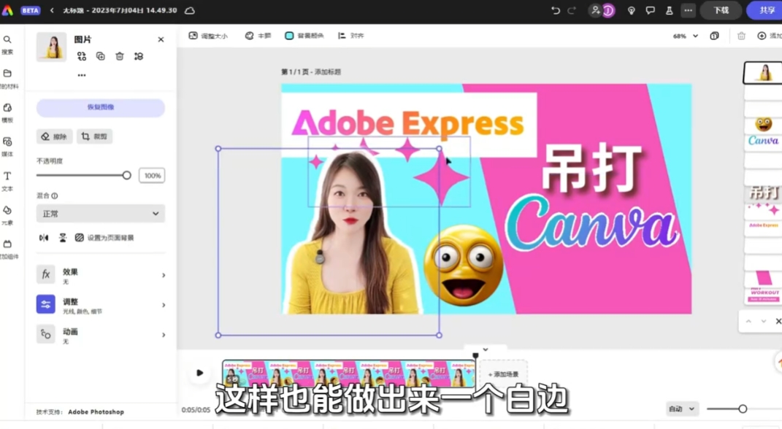Click the 100% opacity input field
Image resolution: width=782 pixels, height=429 pixels.
152,175
